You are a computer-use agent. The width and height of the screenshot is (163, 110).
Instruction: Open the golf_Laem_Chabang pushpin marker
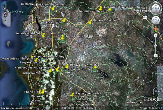62,37
